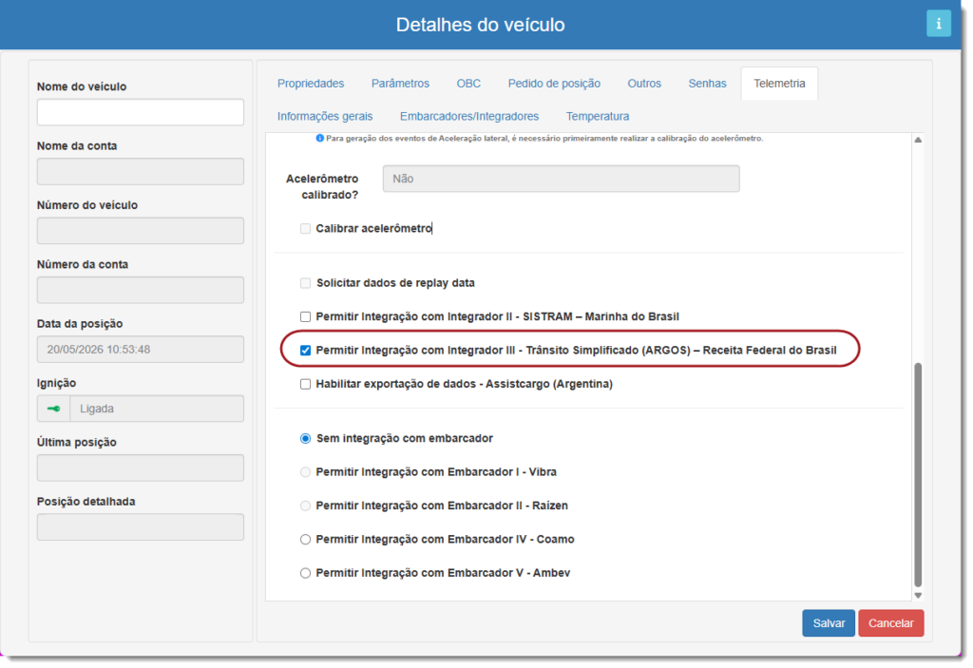
Task: Click the Nome do veículo input field
Action: [x=141, y=112]
